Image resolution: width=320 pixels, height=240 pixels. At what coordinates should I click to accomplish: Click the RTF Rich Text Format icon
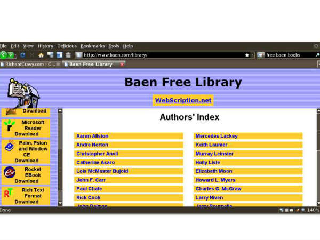(9, 194)
